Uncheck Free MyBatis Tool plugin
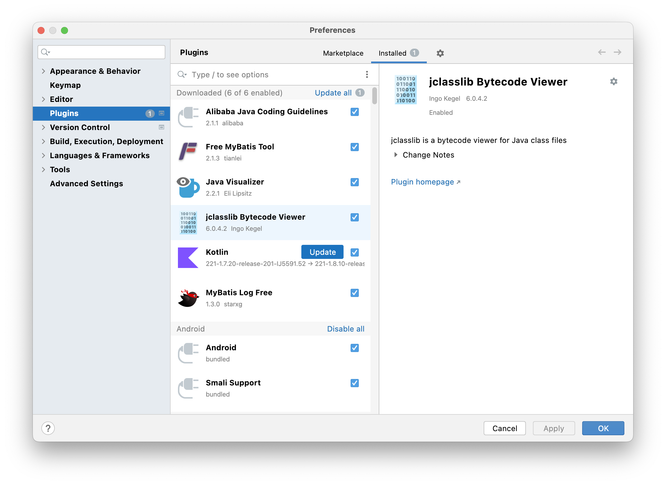 tap(354, 147)
